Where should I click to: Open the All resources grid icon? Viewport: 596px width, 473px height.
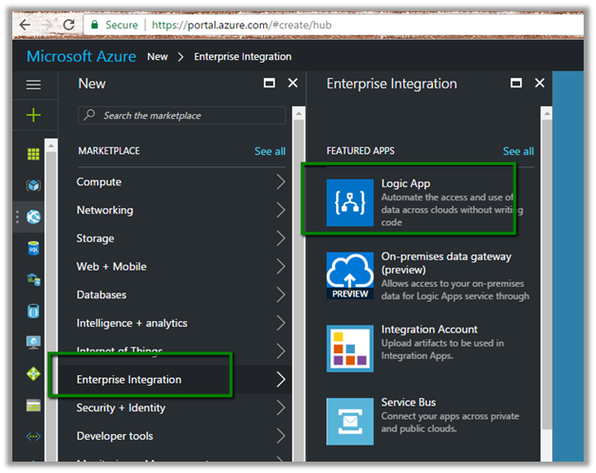tap(34, 154)
